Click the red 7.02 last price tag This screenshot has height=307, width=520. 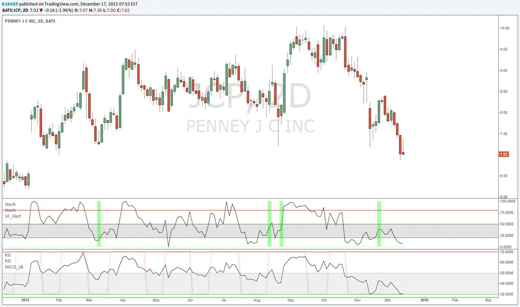(x=504, y=154)
